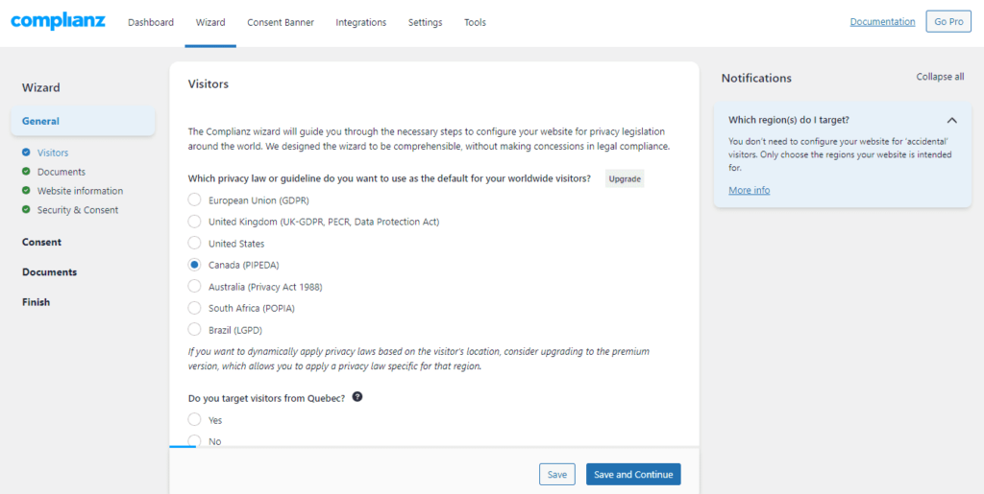The height and width of the screenshot is (494, 984).
Task: Click the Security & Consent checkmark icon
Action: pos(26,210)
